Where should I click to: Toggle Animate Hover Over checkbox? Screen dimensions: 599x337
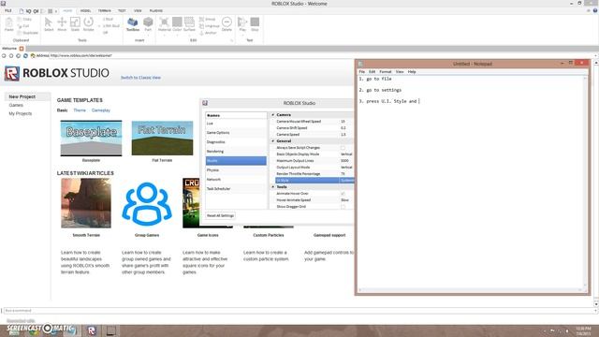point(343,194)
